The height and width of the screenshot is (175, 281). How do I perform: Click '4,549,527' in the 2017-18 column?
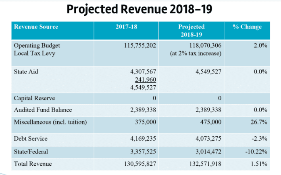[x=143, y=87]
